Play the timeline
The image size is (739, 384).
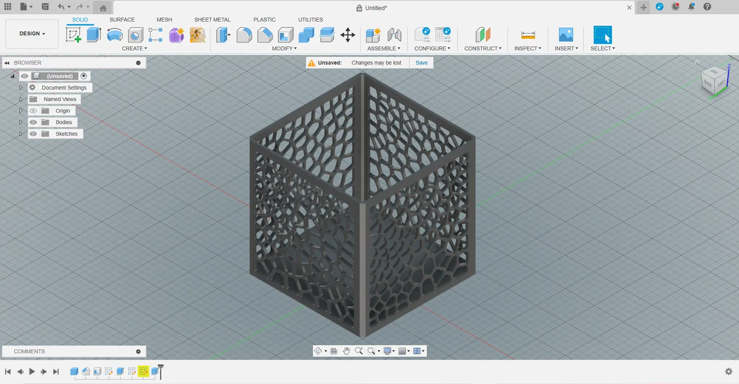[x=32, y=372]
